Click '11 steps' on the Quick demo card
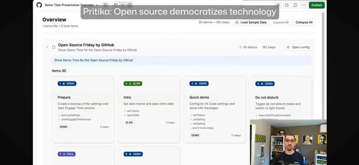The image size is (359, 165). click(236, 135)
